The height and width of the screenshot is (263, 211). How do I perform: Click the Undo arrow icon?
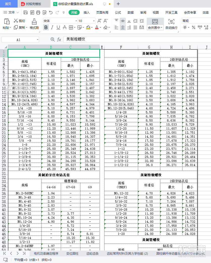(51, 12)
